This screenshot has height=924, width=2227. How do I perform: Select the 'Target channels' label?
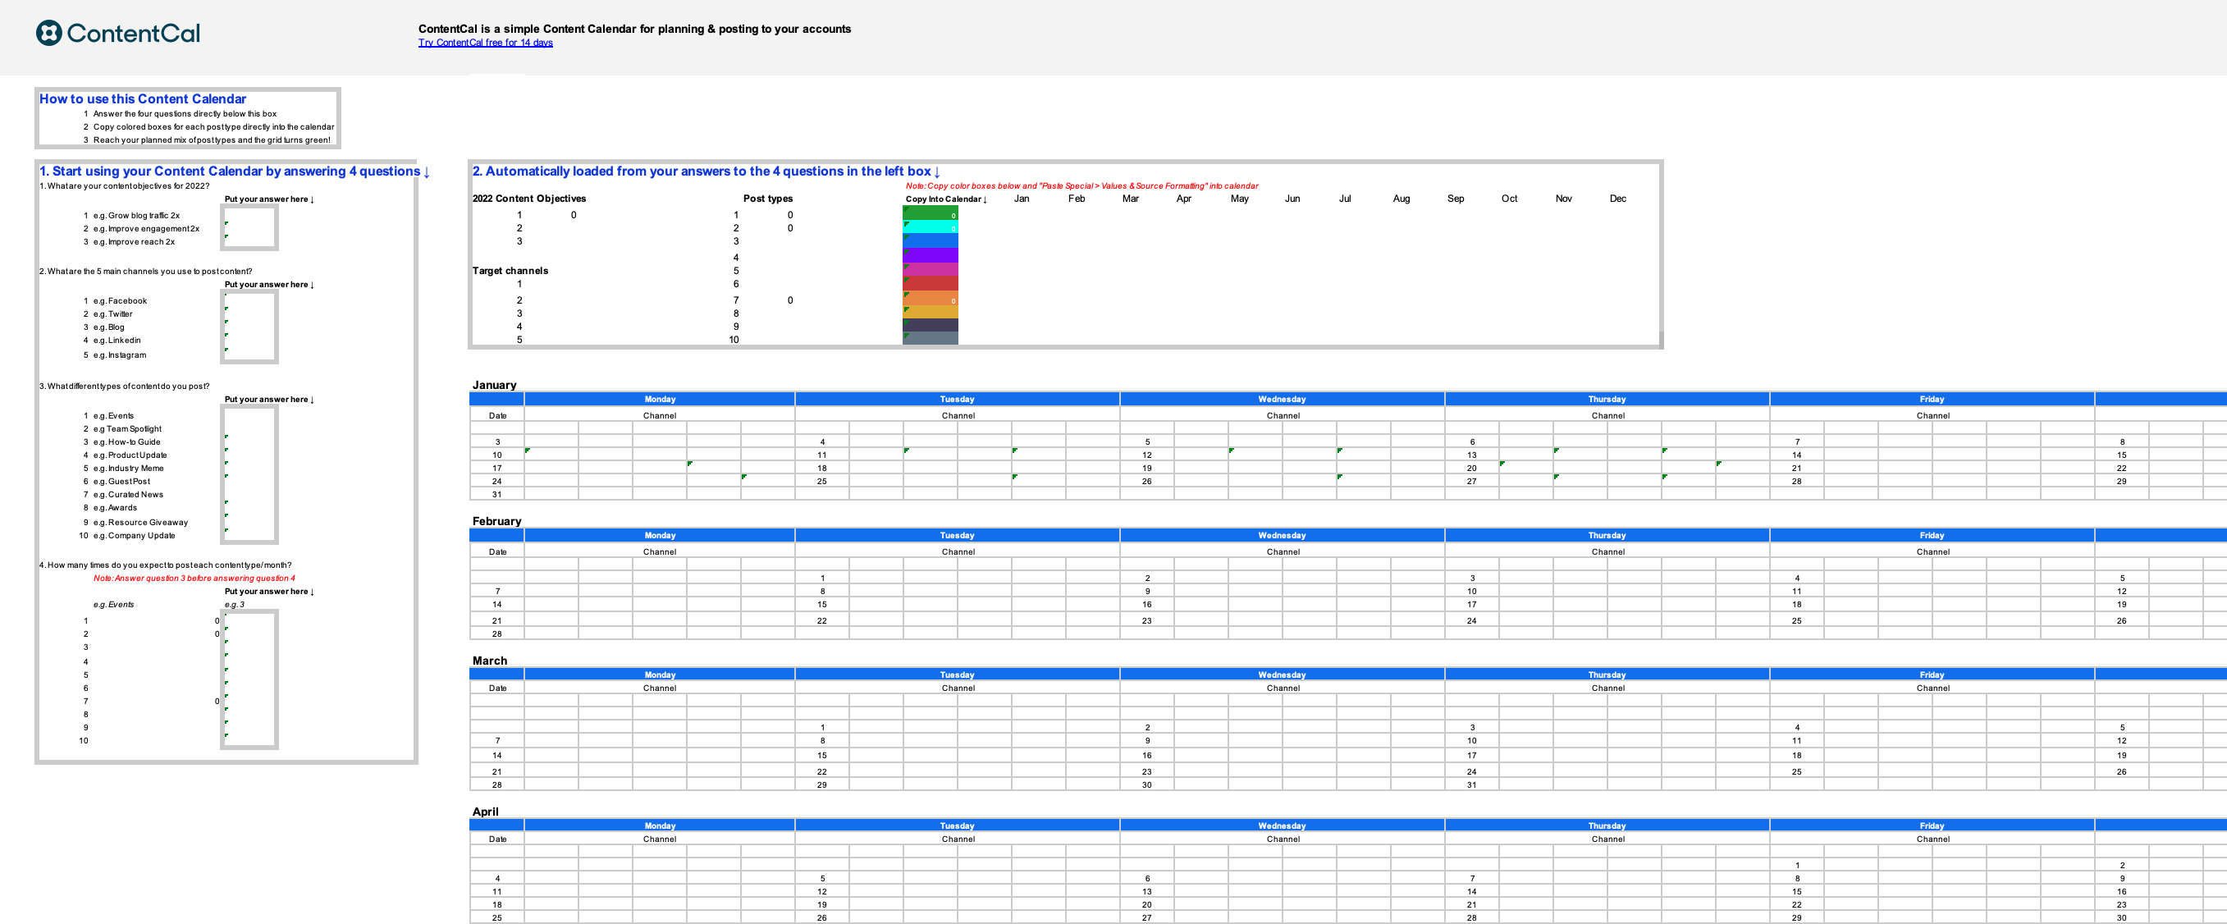pos(510,271)
